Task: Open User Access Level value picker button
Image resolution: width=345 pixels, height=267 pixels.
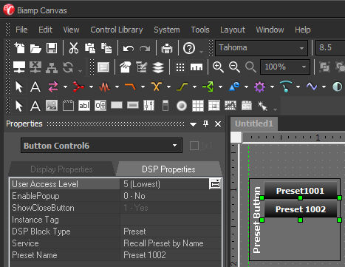Action: 215,184
